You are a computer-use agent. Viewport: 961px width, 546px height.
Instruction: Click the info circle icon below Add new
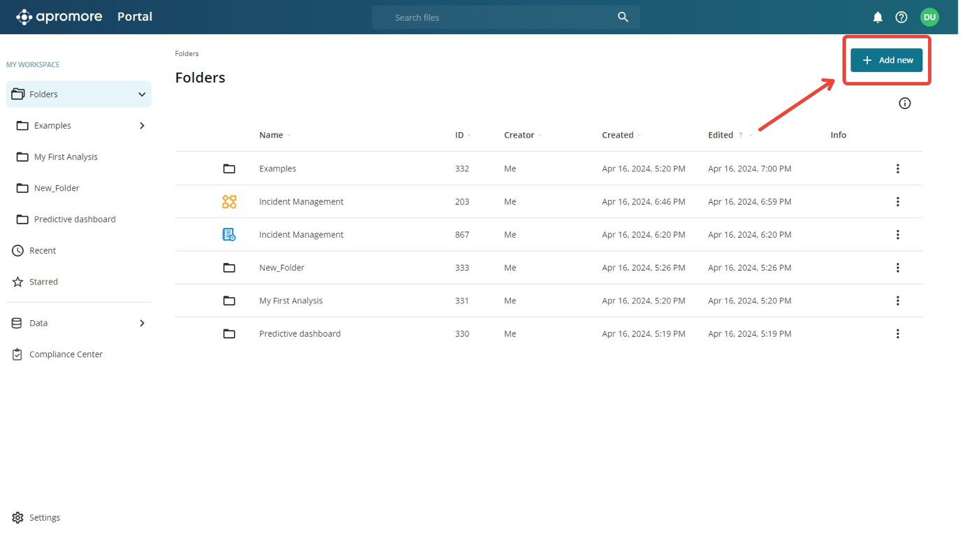[x=904, y=103]
